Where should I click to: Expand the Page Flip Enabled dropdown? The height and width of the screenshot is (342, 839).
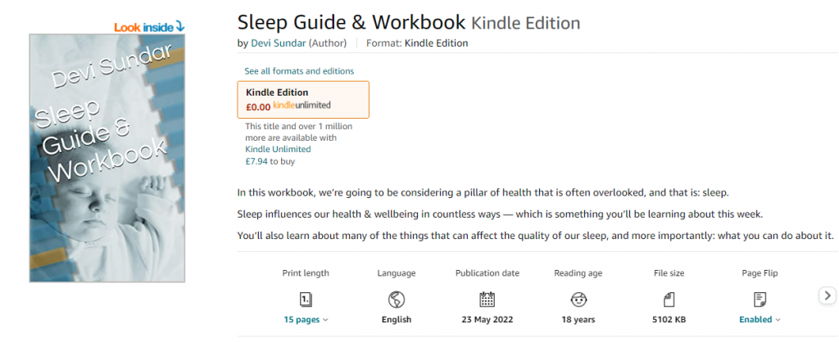point(760,319)
